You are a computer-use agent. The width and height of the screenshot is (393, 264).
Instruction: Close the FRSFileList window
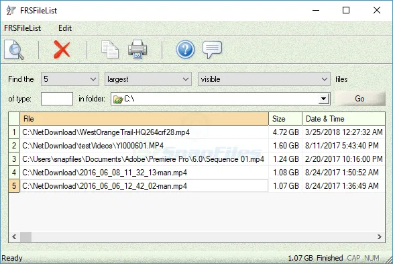[x=377, y=10]
